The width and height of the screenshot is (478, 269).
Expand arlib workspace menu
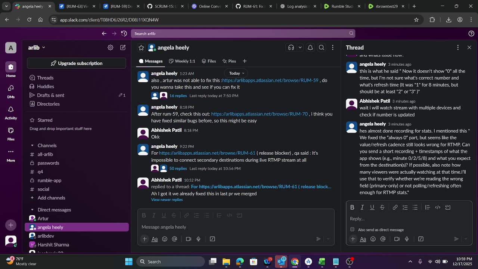click(37, 47)
